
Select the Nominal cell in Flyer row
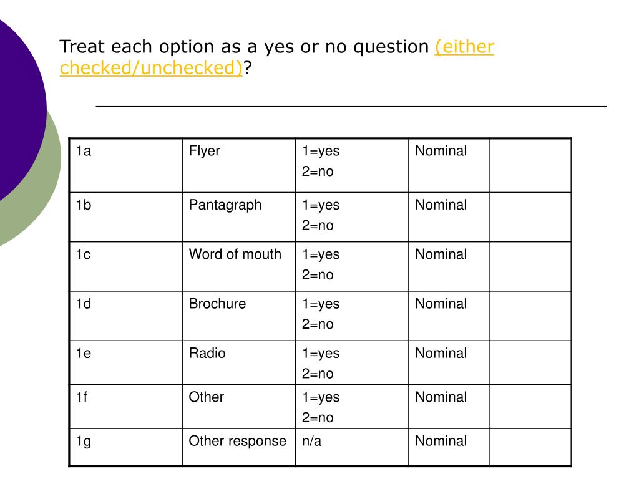[x=449, y=165]
